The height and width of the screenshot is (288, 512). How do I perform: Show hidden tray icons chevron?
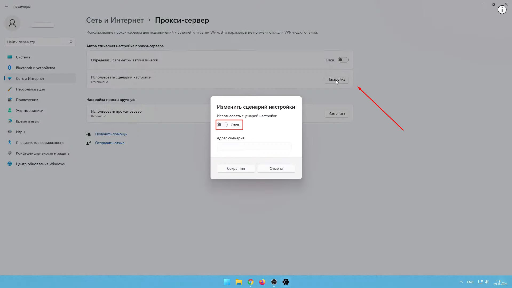461,282
